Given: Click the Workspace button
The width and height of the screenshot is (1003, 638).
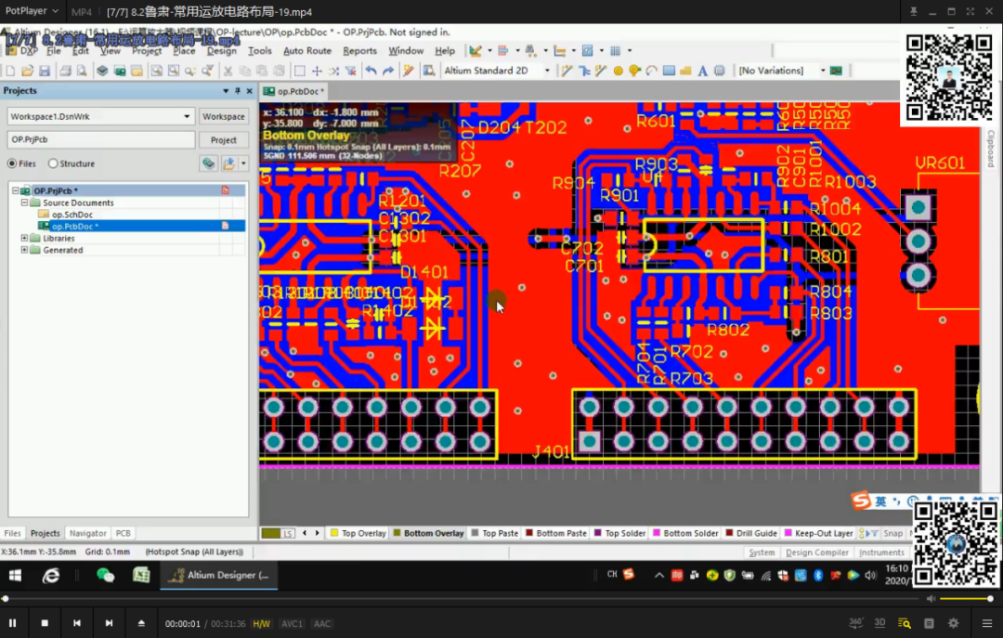Looking at the screenshot, I should pos(223,116).
